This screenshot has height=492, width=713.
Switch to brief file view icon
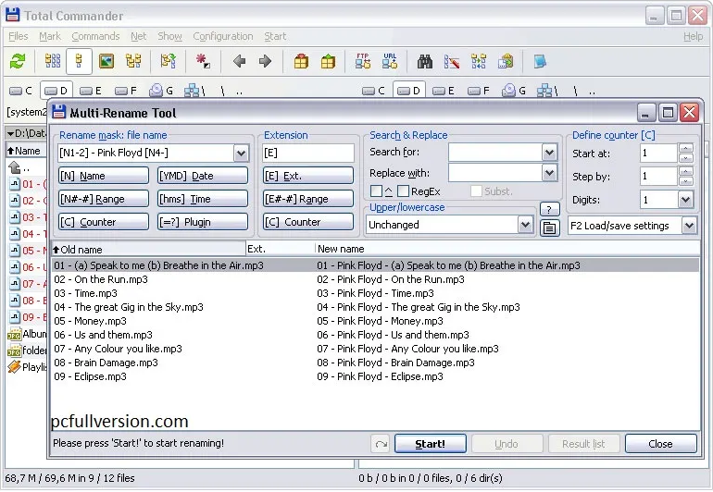click(52, 61)
